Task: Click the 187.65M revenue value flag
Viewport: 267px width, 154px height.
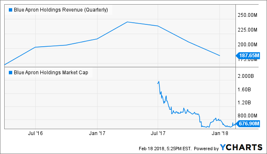Action: [x=248, y=56]
